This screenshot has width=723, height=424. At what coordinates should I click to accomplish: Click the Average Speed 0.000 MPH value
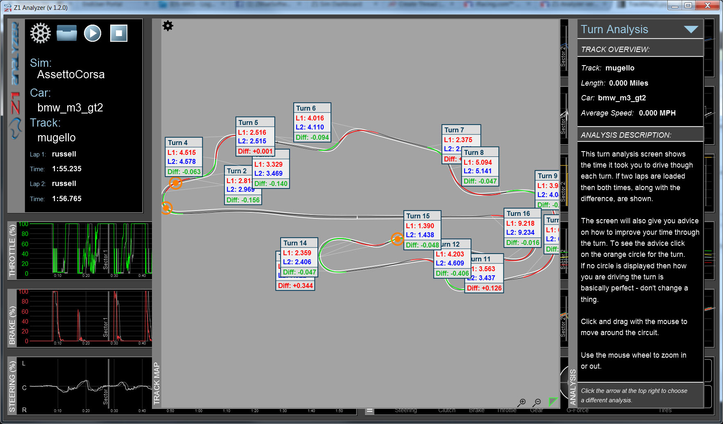click(x=657, y=113)
